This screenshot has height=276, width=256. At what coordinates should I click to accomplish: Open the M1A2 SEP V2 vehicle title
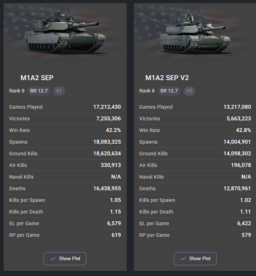click(167, 78)
